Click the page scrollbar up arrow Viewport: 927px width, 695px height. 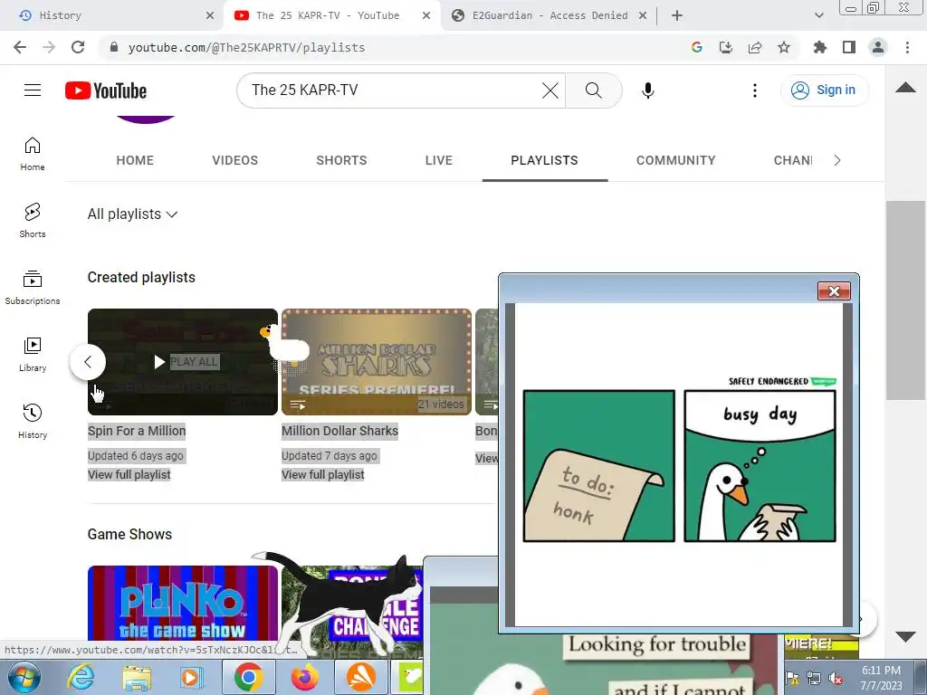tap(905, 88)
